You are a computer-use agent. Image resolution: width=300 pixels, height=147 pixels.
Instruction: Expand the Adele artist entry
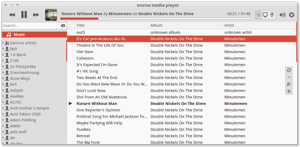click(3, 126)
